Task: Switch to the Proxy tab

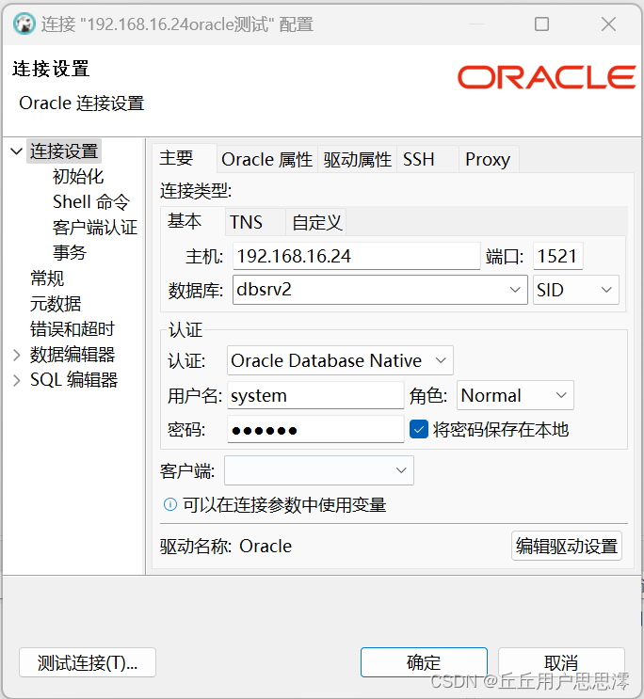Action: [x=488, y=160]
